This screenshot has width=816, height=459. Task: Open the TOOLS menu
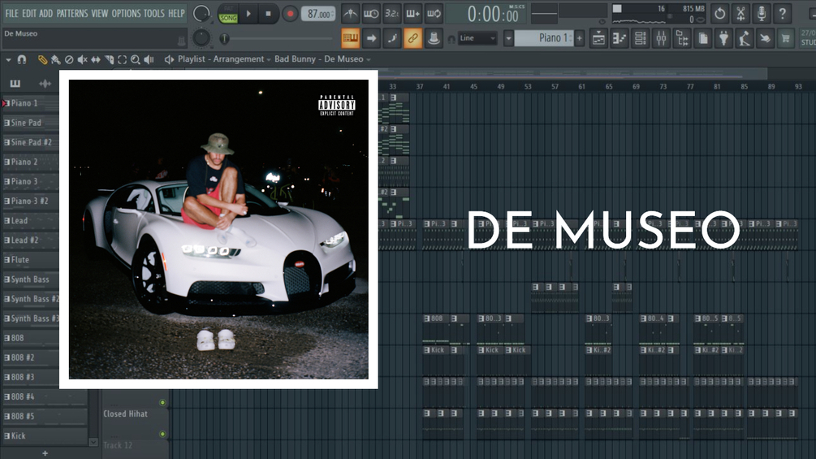pyautogui.click(x=154, y=14)
